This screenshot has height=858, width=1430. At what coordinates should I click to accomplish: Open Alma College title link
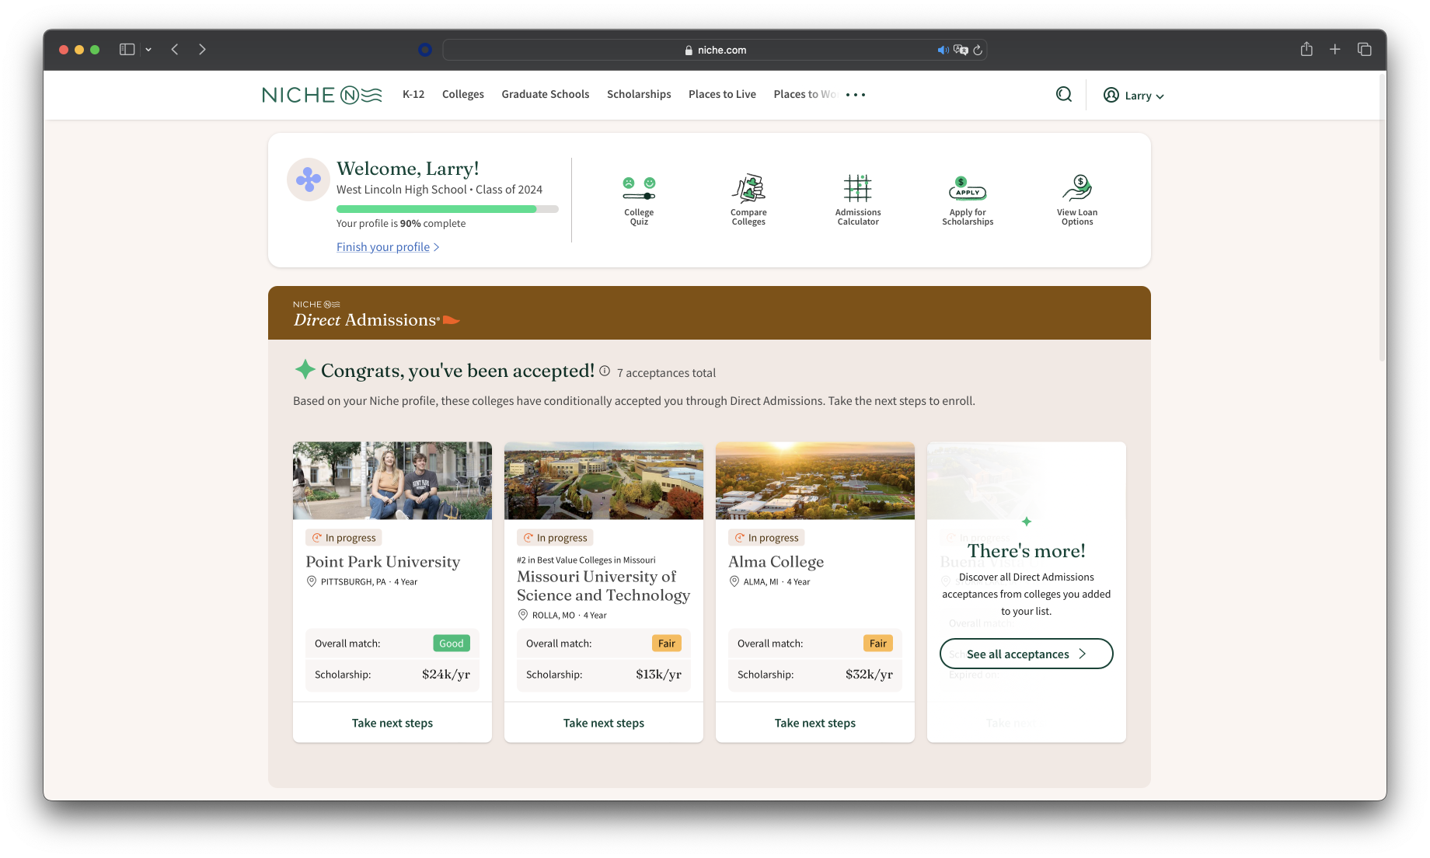coord(776,561)
